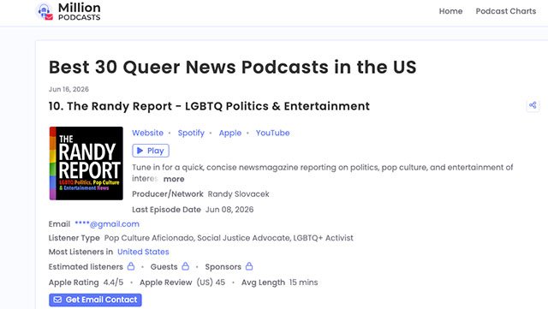Click the 'Avg Length 15 mins' text

click(280, 282)
